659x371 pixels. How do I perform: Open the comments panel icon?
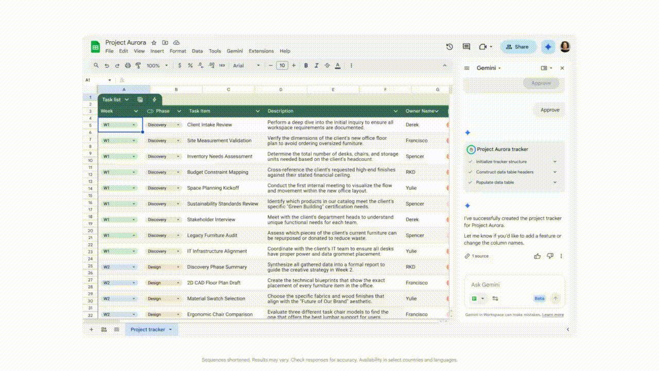[466, 47]
